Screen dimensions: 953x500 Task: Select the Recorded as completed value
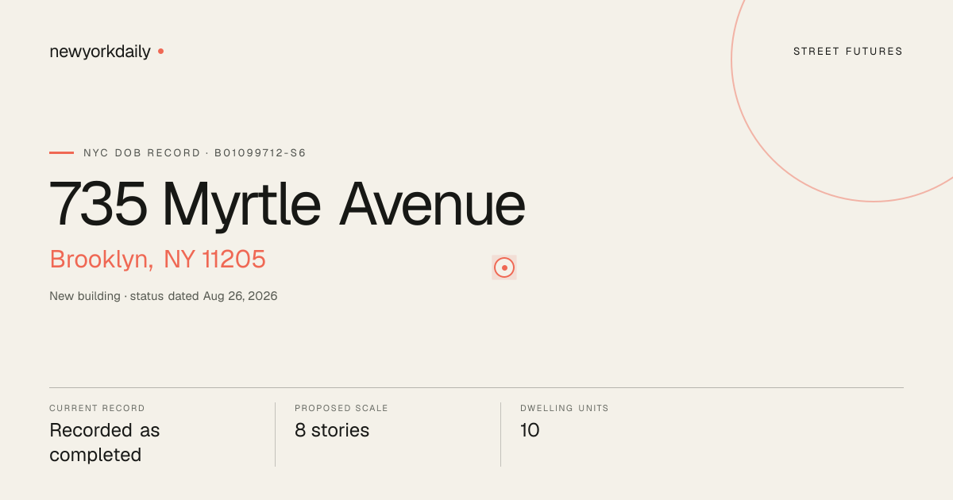(x=105, y=443)
